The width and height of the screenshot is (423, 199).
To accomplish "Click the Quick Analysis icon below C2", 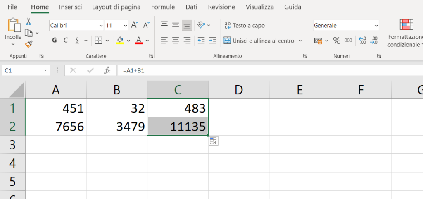I will click(214, 141).
